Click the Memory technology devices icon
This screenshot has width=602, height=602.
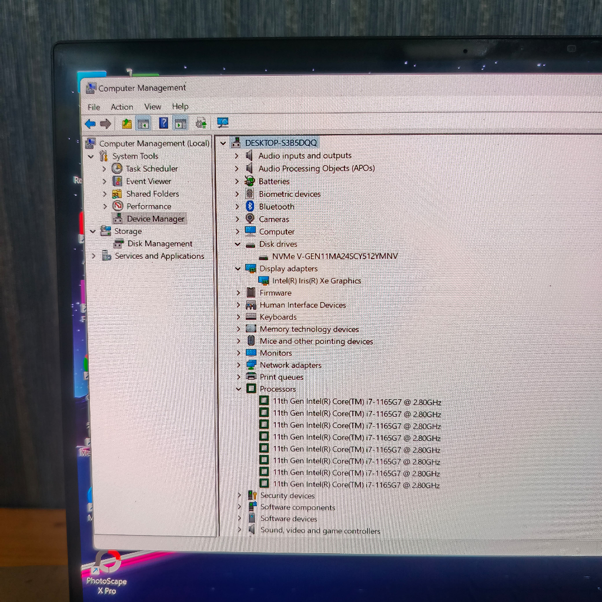pyautogui.click(x=250, y=329)
